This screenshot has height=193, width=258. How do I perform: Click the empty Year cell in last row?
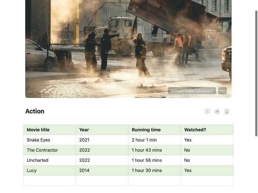(x=102, y=181)
